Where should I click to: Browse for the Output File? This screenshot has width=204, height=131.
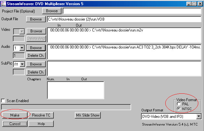36,19
